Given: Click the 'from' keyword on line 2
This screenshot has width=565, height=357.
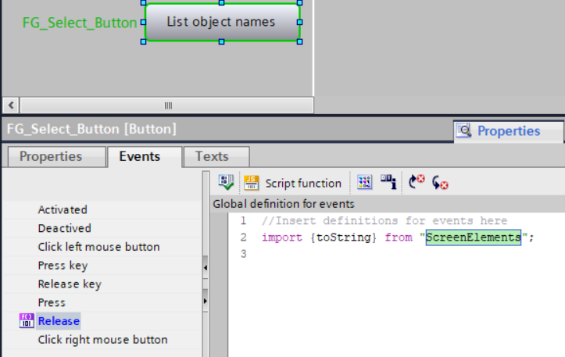Looking at the screenshot, I should 399,237.
